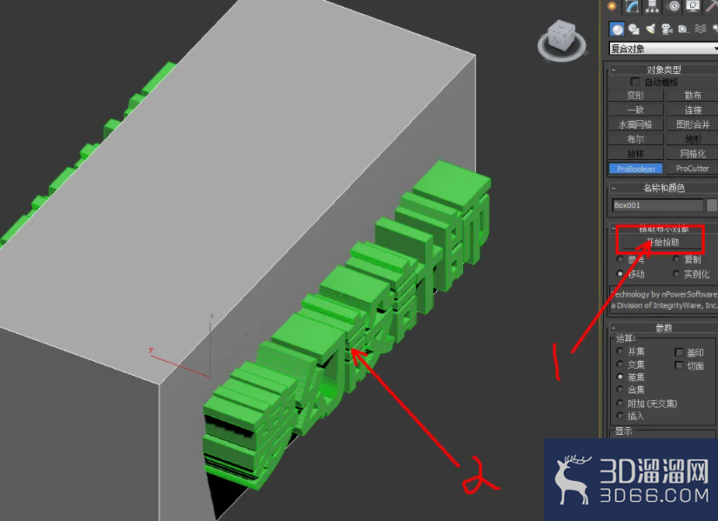Click the Box001 object name field
Viewport: 718px width, 521px height.
click(x=658, y=205)
